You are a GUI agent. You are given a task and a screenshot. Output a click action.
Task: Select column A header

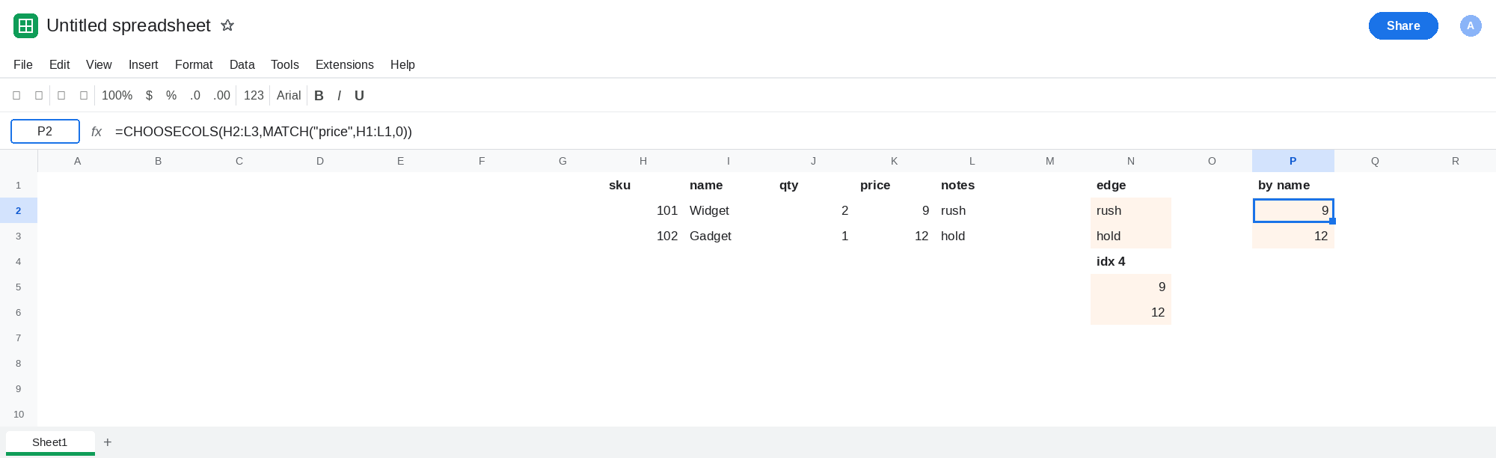[78, 161]
